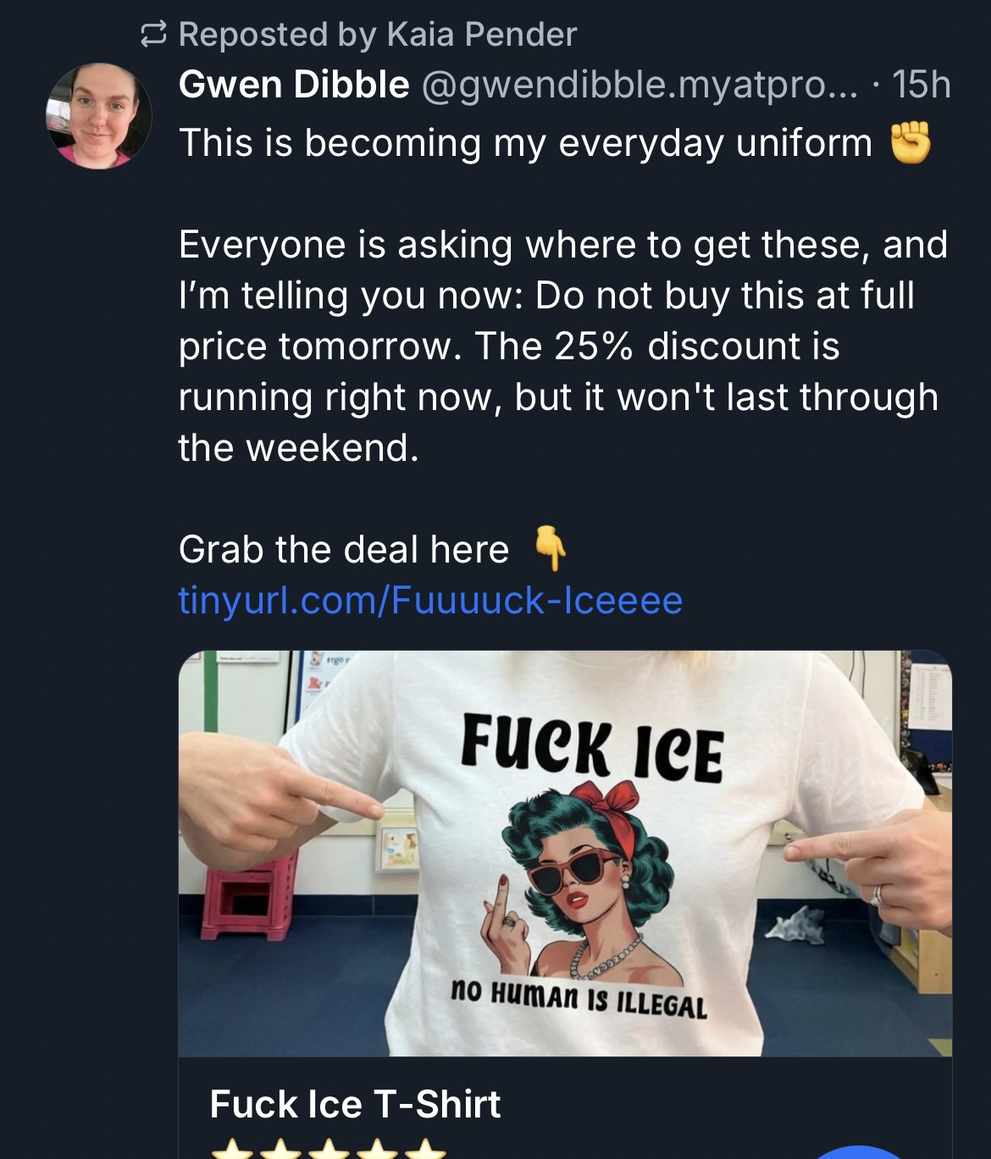
Task: Click the "Grab the deal here" text
Action: click(344, 550)
